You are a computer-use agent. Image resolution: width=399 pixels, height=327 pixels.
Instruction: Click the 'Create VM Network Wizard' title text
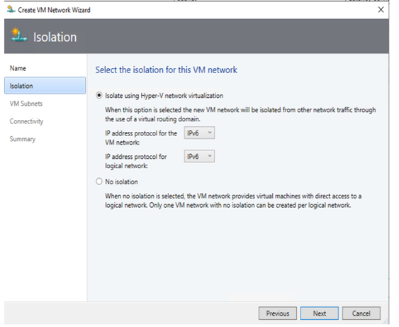pos(54,10)
